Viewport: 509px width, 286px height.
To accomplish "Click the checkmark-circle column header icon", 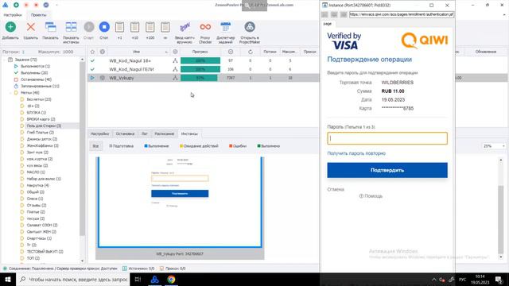I will tap(231, 52).
